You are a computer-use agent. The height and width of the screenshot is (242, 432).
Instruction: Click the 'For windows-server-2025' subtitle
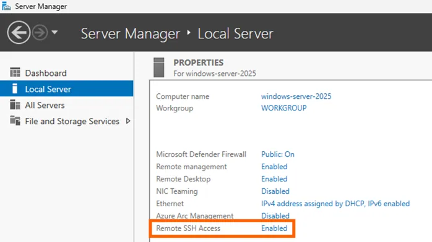(x=215, y=73)
